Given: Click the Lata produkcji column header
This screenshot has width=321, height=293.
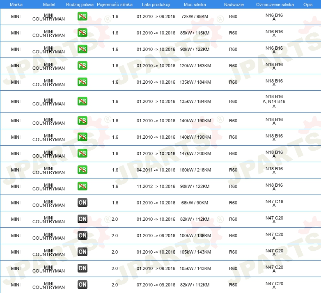Looking at the screenshot, I should click(x=156, y=5).
